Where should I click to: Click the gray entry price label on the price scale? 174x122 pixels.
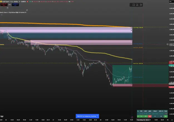[x=171, y=84]
